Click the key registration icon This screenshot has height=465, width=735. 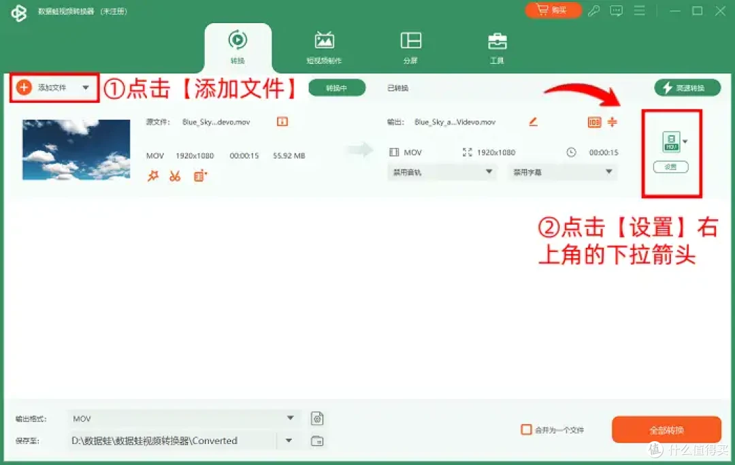point(594,10)
